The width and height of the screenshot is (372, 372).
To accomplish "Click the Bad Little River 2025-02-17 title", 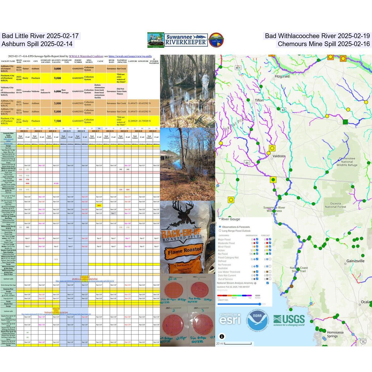I will (x=40, y=36).
